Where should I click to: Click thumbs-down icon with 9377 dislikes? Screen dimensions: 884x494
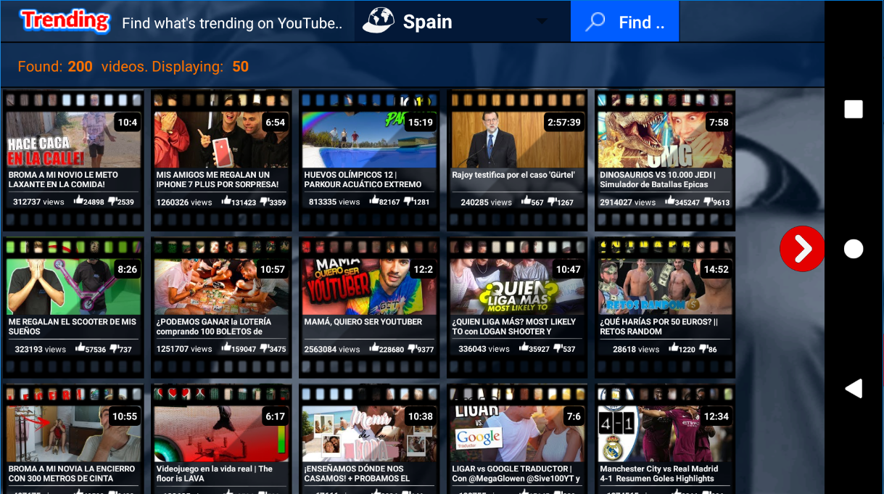[x=412, y=347]
